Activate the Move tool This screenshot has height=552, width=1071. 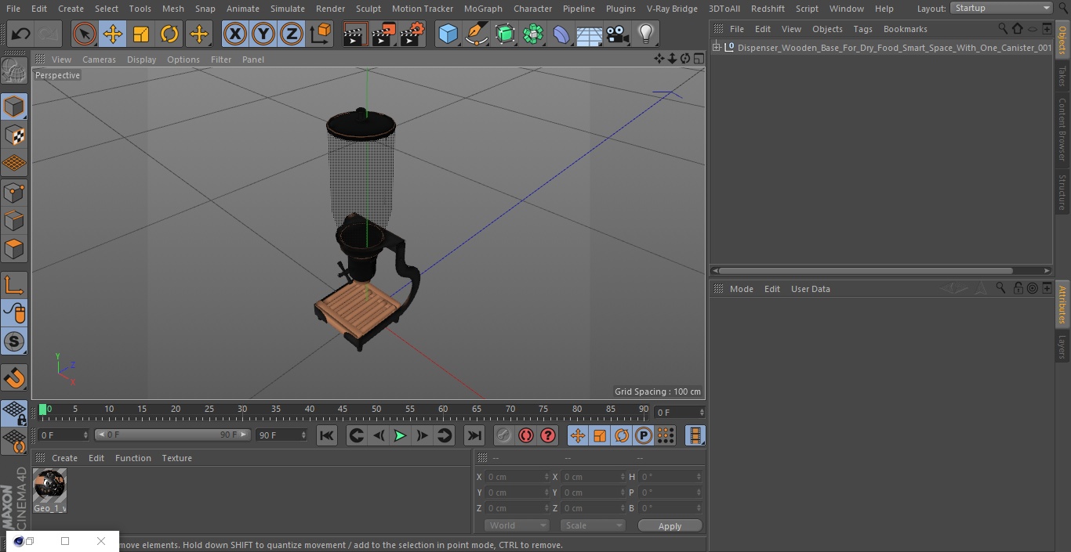point(113,34)
